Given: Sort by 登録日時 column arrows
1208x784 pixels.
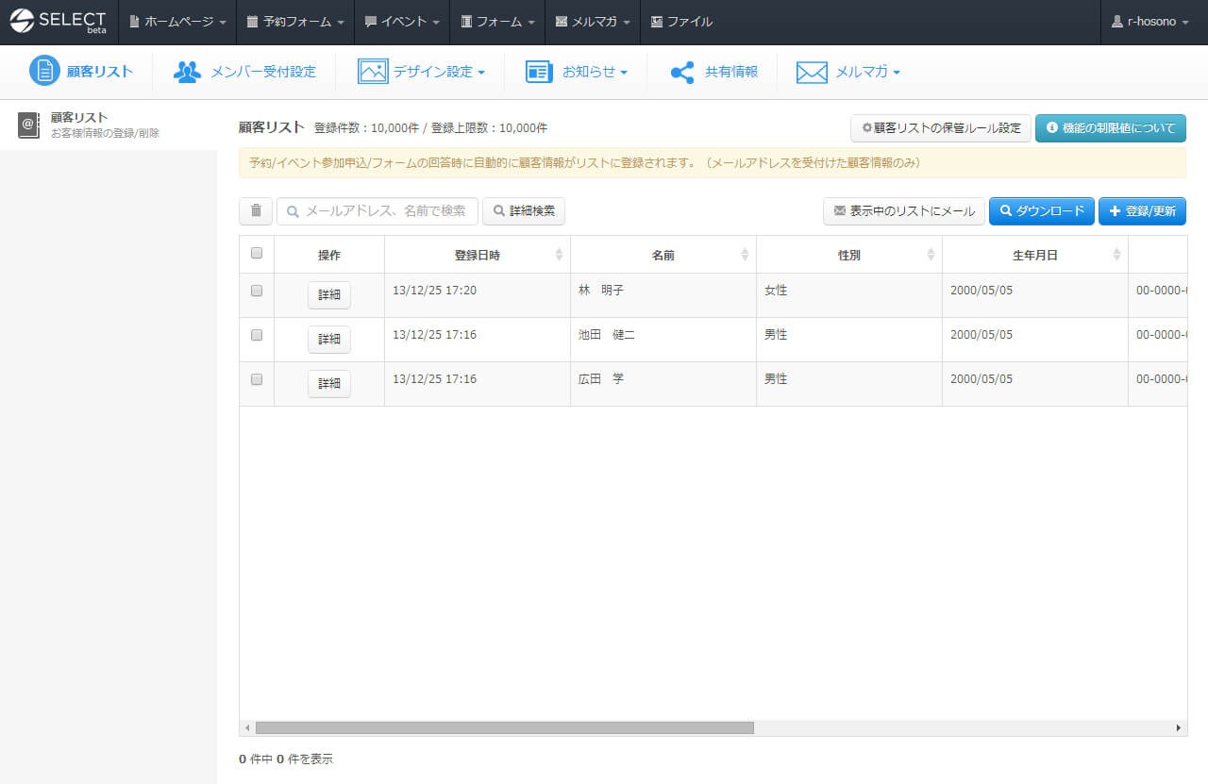Looking at the screenshot, I should click(559, 255).
